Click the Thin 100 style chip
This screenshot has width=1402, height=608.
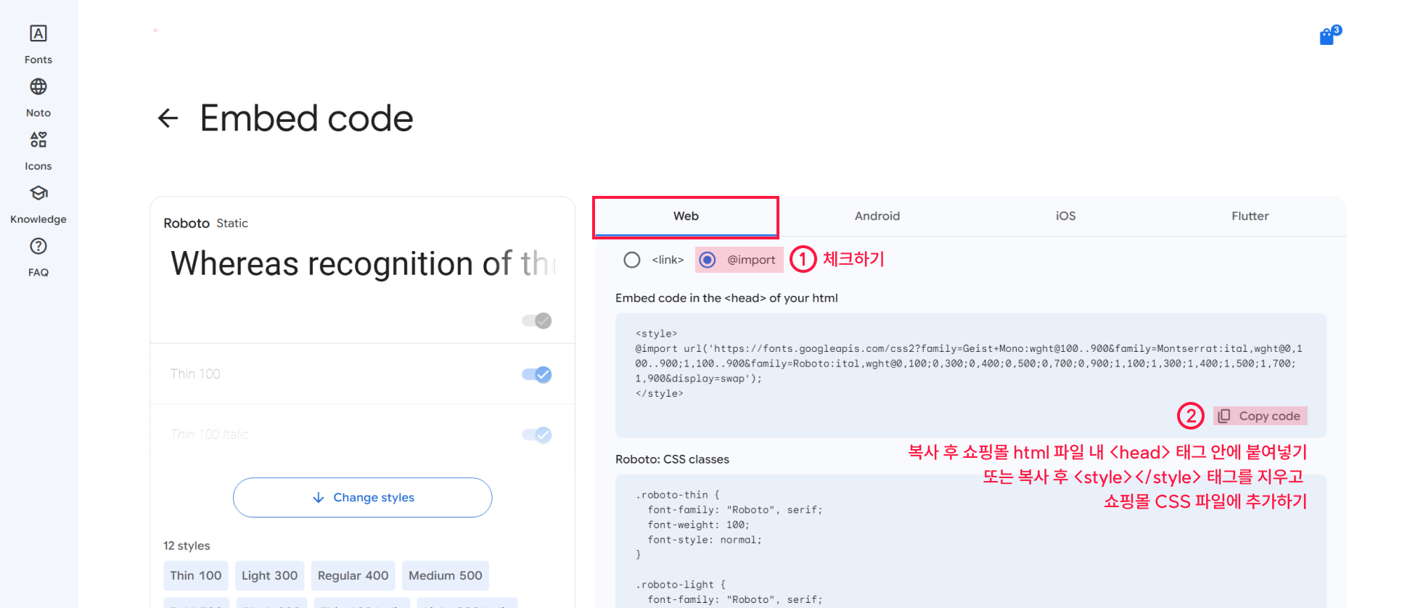pyautogui.click(x=196, y=575)
